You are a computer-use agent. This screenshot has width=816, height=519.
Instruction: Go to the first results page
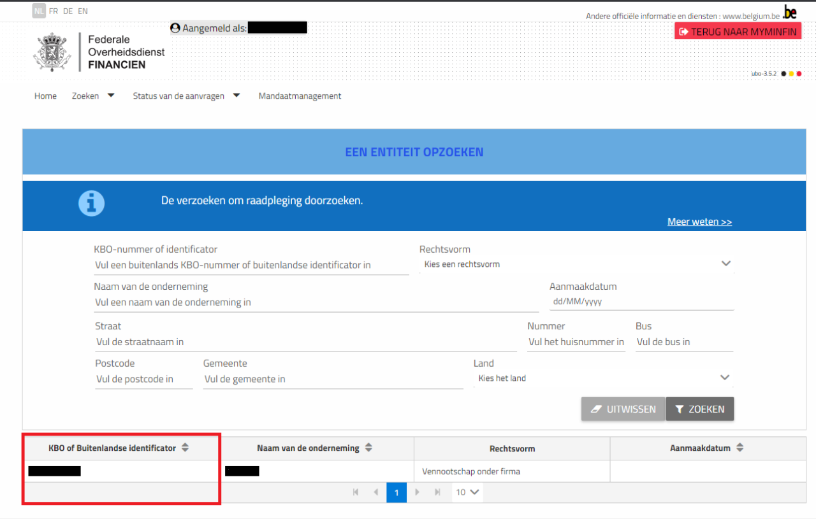(x=356, y=492)
